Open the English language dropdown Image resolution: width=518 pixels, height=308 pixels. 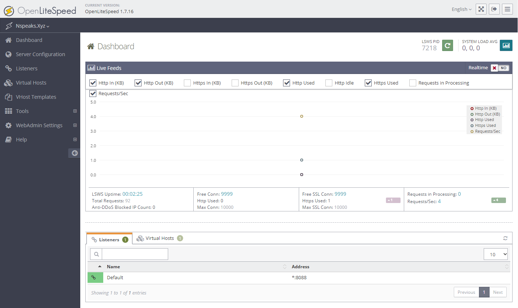(x=461, y=9)
